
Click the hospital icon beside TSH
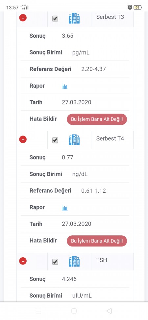[74, 261]
